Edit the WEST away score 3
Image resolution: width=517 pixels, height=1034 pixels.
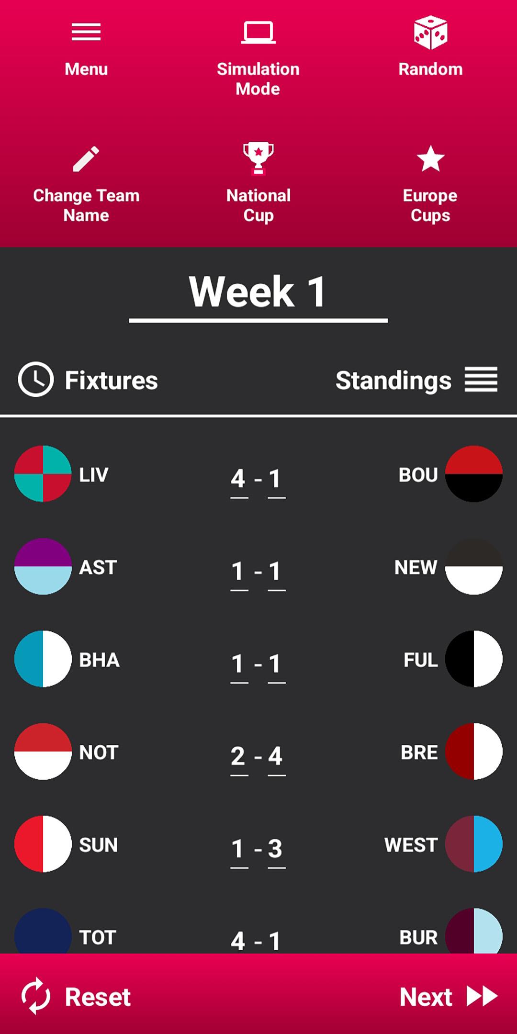[x=275, y=849]
